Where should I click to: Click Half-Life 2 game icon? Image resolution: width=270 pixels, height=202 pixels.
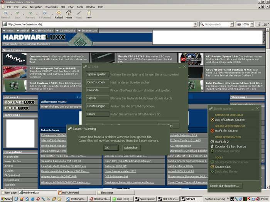point(212,142)
